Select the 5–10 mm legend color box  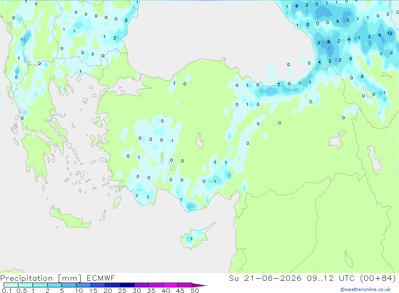tap(69, 285)
